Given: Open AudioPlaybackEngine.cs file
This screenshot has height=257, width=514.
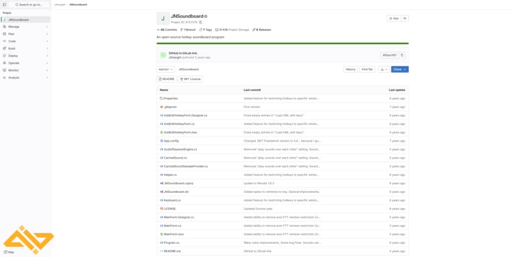Looking at the screenshot, I should pyautogui.click(x=180, y=150).
